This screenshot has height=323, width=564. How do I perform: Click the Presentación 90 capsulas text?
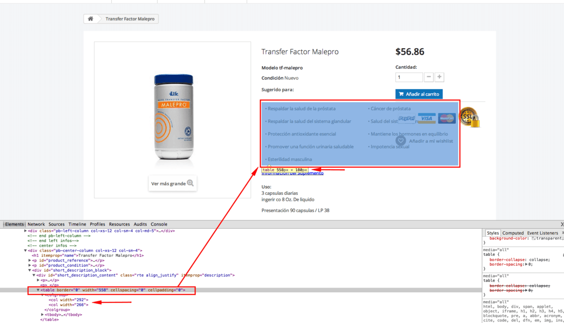295,210
